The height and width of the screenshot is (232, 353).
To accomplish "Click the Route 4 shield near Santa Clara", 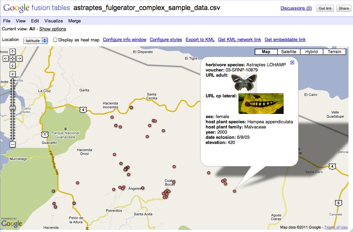I will pyautogui.click(x=332, y=166).
